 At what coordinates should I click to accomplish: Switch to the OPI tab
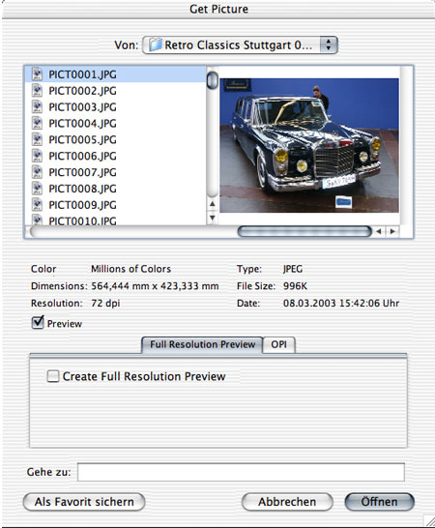[x=278, y=344]
